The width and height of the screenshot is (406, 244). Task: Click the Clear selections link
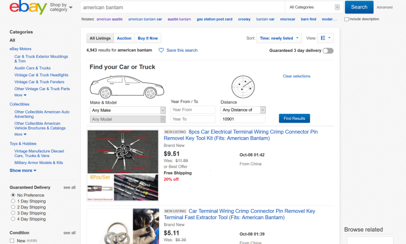[296, 76]
